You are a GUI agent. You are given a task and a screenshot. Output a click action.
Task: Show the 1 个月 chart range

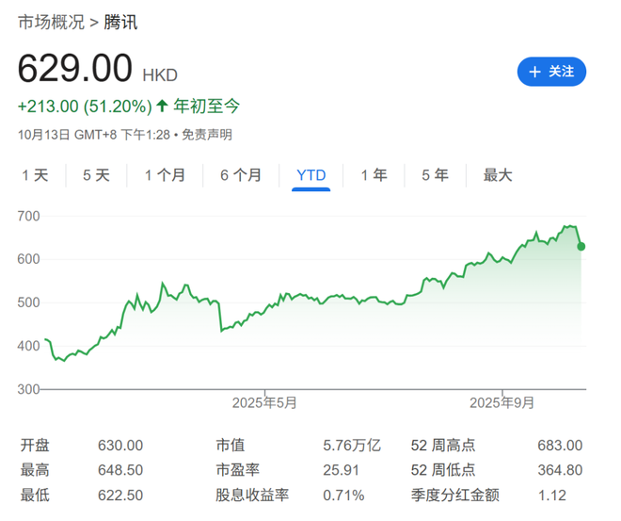(x=165, y=175)
